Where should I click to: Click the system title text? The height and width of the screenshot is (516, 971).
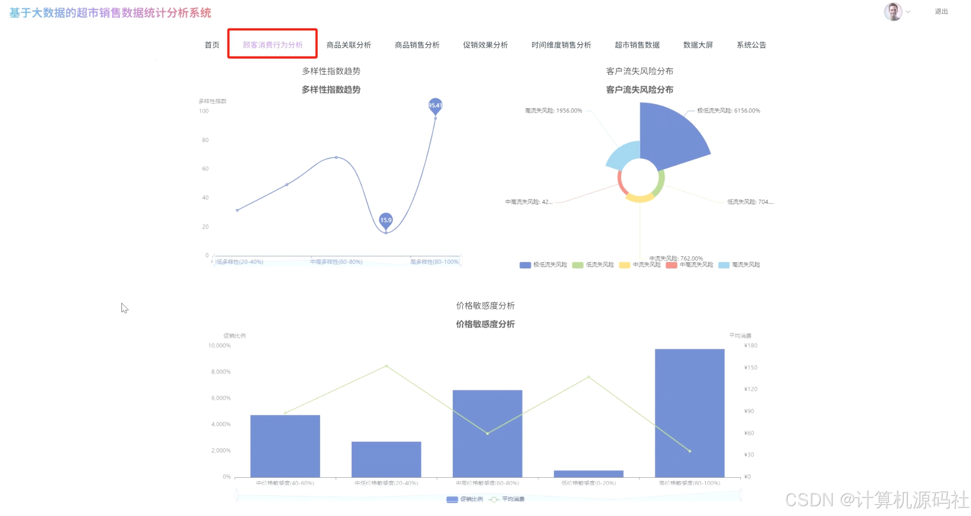(110, 13)
